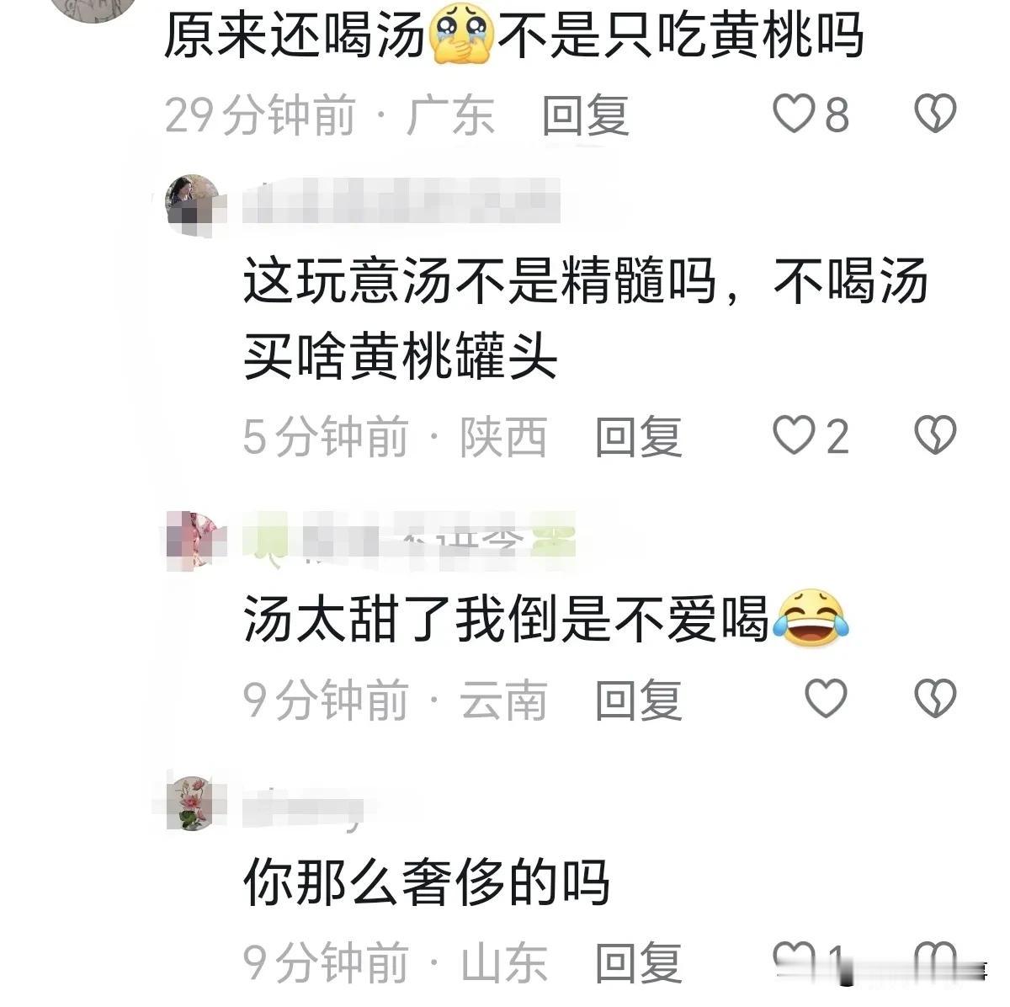Reply to the Shaanxi comment (回复)
The image size is (1010, 1007).
point(639,437)
